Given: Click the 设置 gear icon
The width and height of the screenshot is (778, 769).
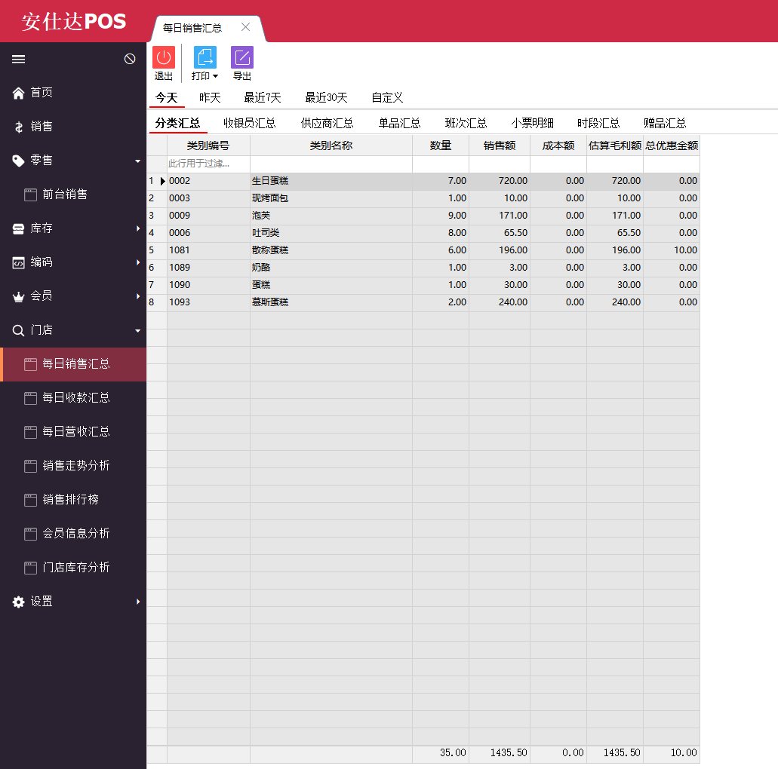Looking at the screenshot, I should click(18, 602).
